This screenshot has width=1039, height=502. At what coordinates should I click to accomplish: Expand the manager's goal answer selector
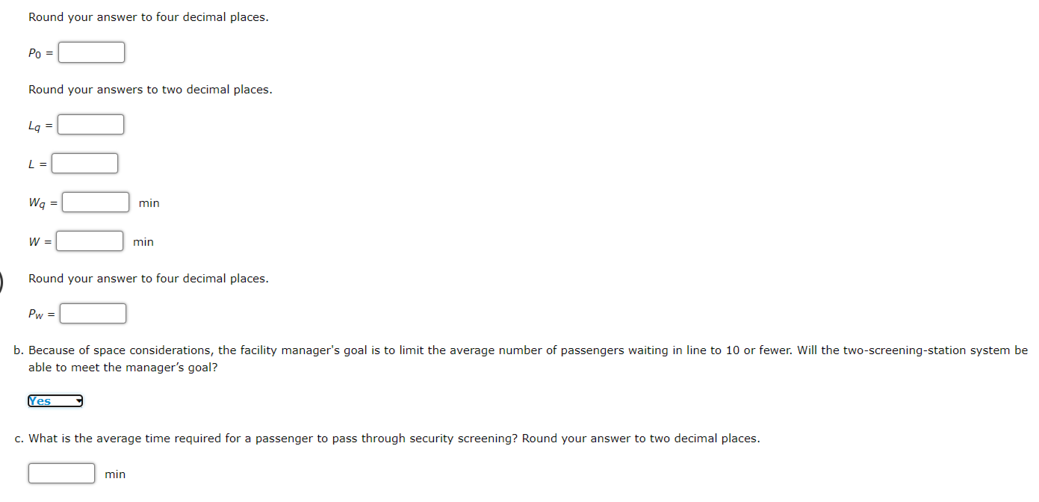tap(55, 400)
